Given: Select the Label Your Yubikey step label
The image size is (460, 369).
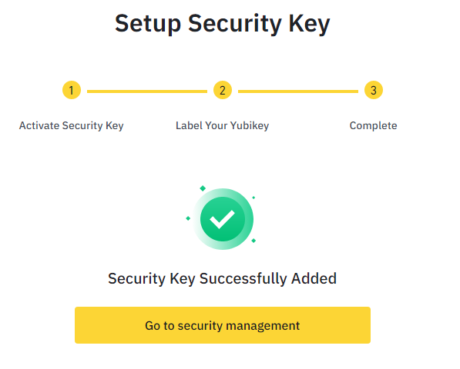Looking at the screenshot, I should point(223,126).
